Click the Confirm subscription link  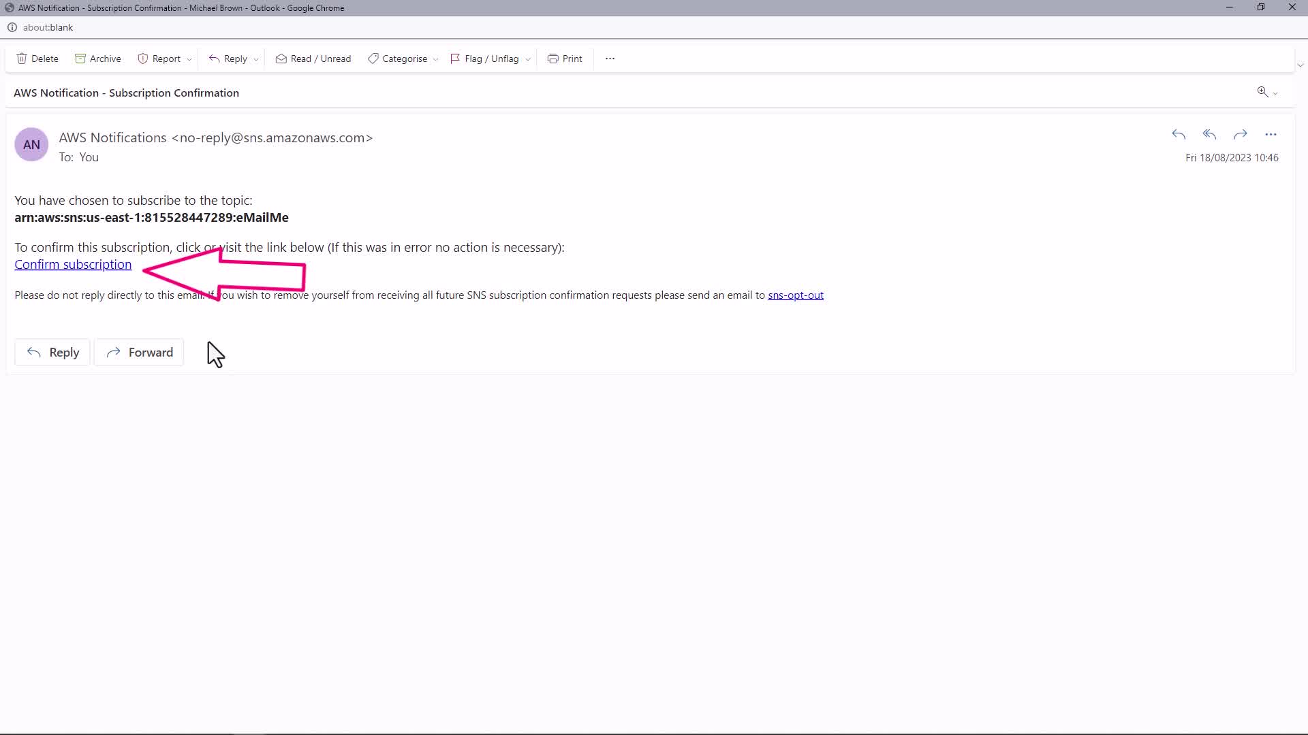point(73,265)
